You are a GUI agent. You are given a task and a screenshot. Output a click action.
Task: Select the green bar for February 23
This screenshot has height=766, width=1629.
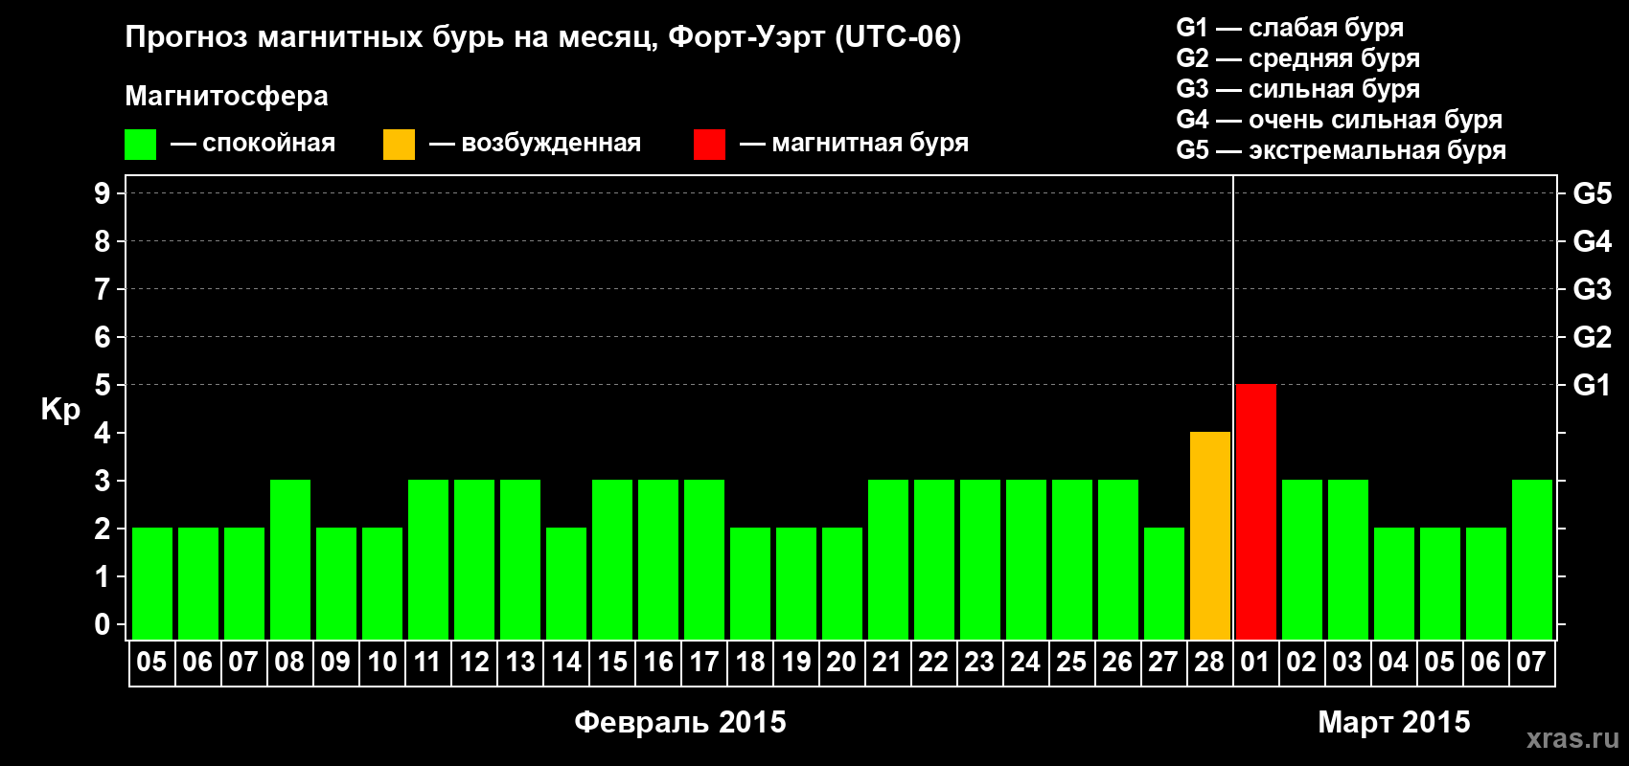point(979,560)
